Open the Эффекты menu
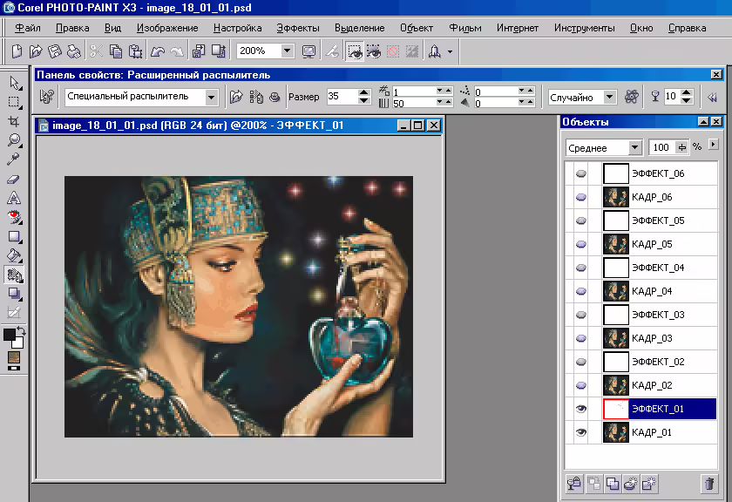The image size is (732, 502). pos(298,28)
